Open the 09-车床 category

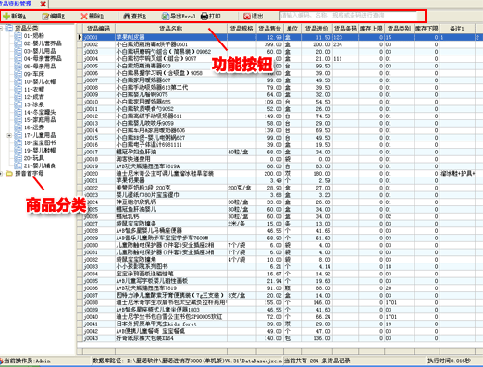pos(34,74)
